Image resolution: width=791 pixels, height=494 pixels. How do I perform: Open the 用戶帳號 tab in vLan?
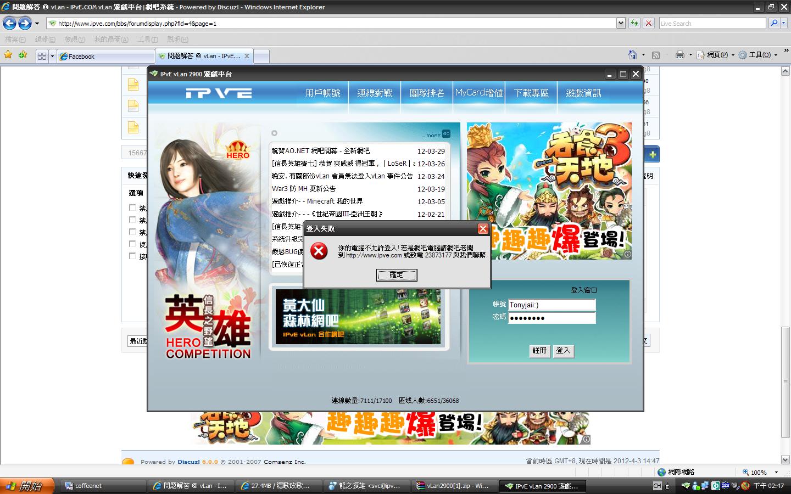click(x=322, y=93)
